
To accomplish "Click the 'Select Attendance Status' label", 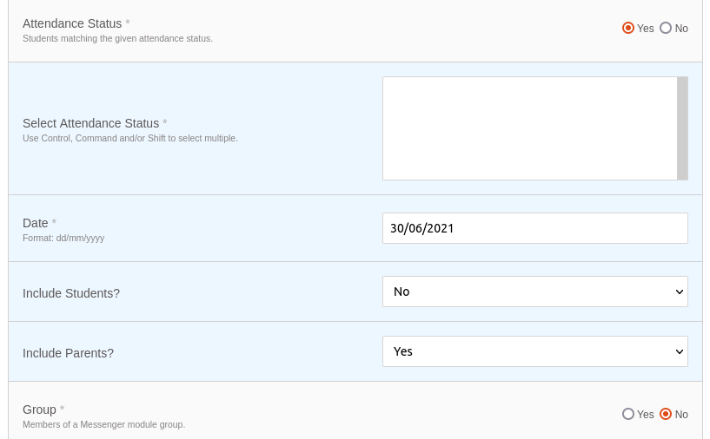I will click(x=90, y=123).
